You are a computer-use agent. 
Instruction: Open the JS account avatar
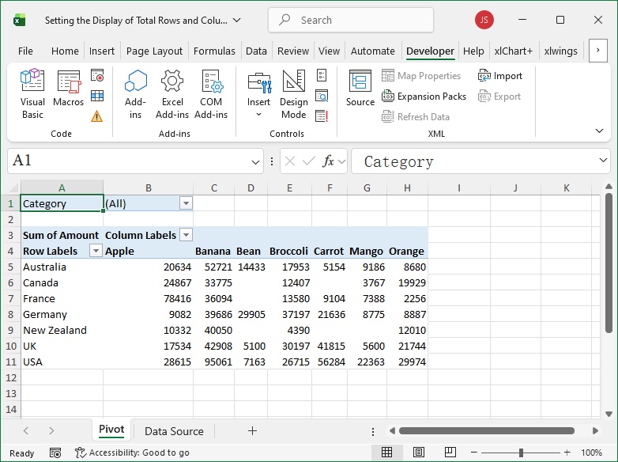[484, 20]
